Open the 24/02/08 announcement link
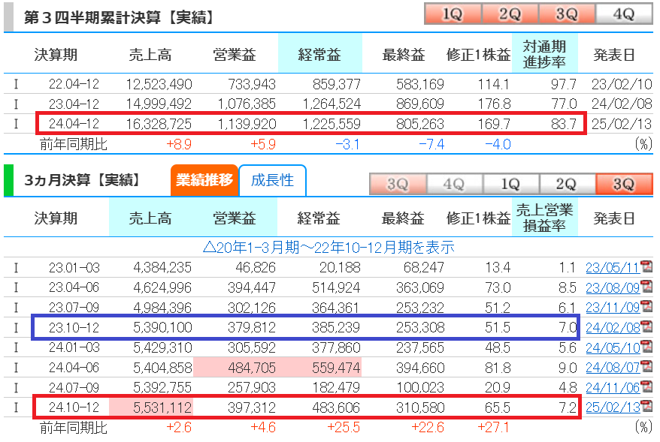The height and width of the screenshot is (442, 660). (x=613, y=327)
